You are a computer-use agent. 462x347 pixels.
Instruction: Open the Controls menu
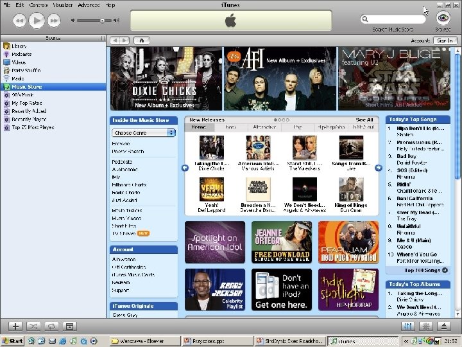[38, 5]
